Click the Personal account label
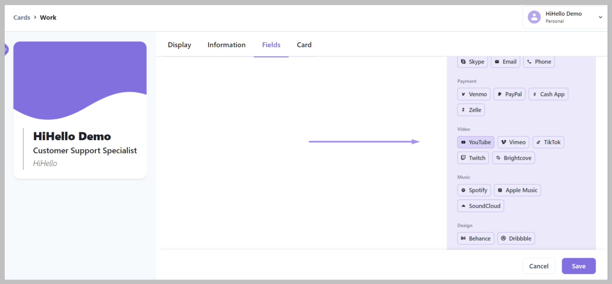The width and height of the screenshot is (612, 284). coord(555,21)
